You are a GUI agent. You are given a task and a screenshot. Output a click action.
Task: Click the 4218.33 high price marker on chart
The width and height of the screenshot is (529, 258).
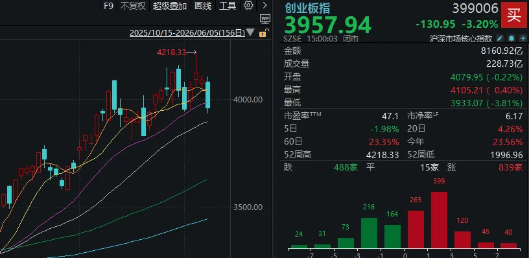pyautogui.click(x=172, y=53)
